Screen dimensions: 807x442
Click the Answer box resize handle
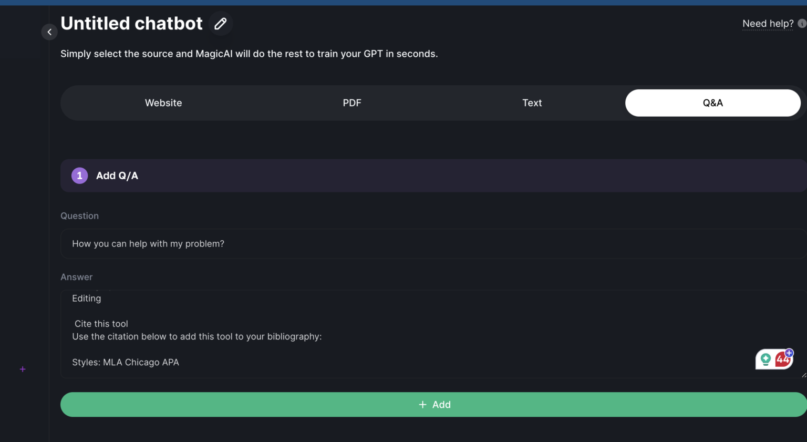coord(803,375)
